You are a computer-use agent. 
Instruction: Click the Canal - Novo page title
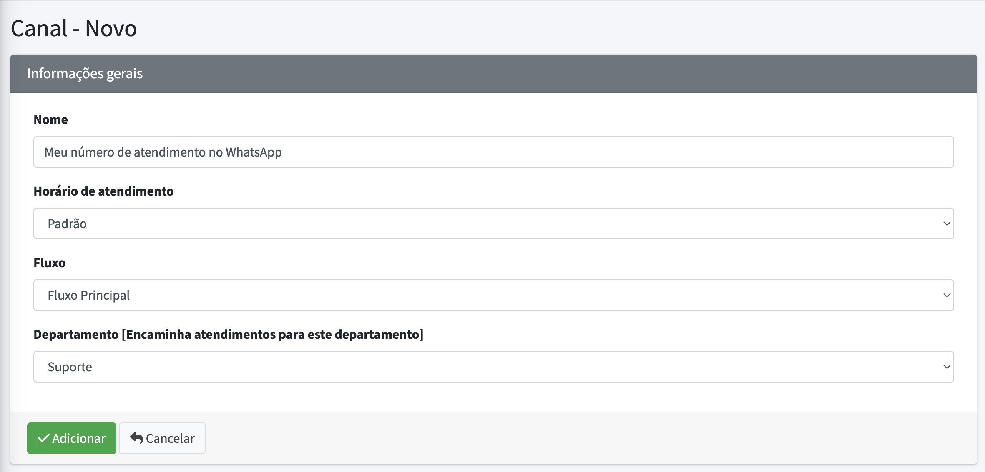click(x=74, y=29)
